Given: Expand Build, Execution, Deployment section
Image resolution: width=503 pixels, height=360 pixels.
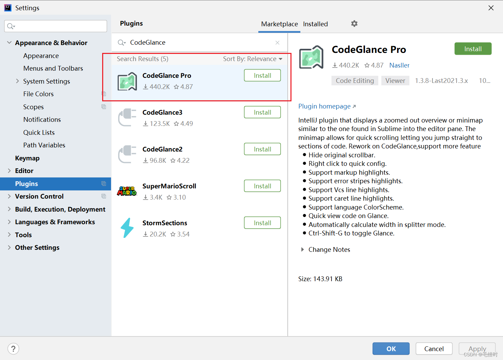Looking at the screenshot, I should 9,209.
